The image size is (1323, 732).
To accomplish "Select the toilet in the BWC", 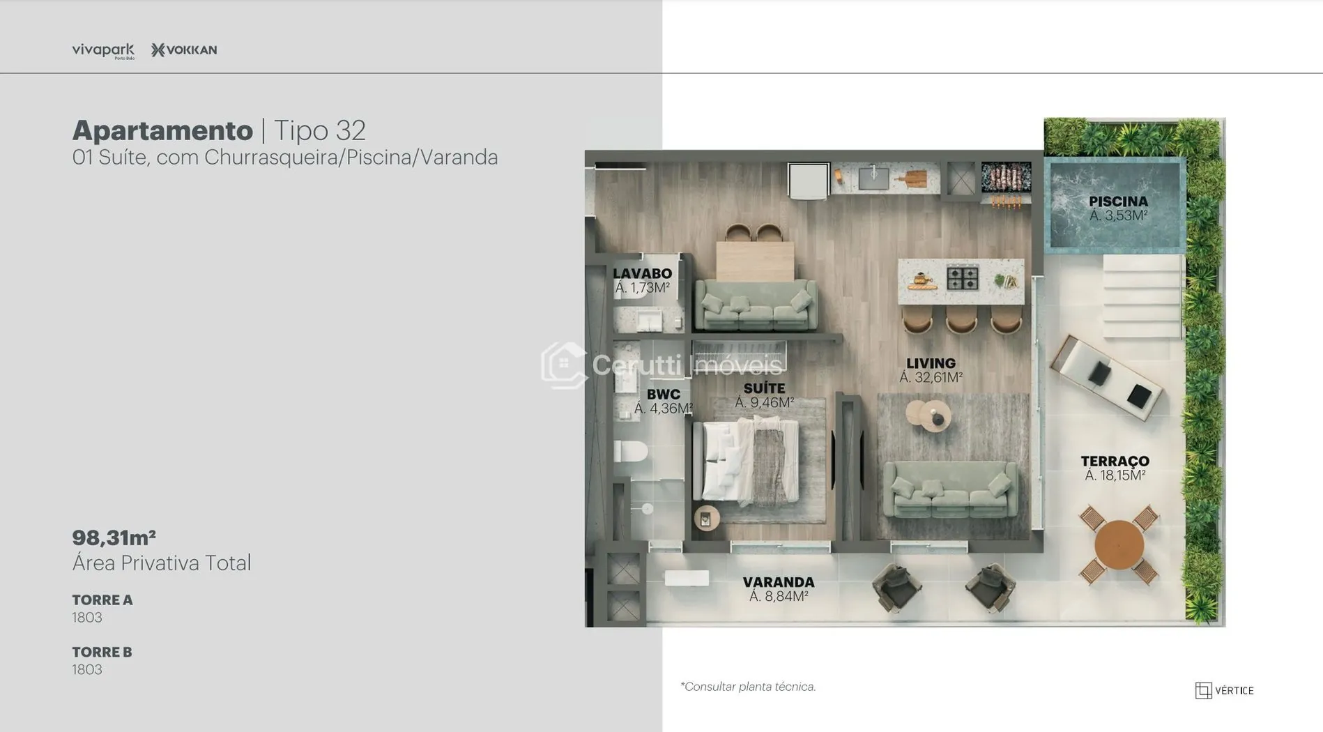I will tap(631, 452).
